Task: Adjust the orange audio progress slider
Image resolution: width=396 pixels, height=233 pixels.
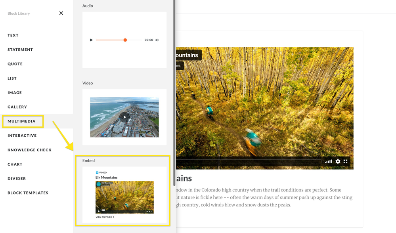Action: 125,40
